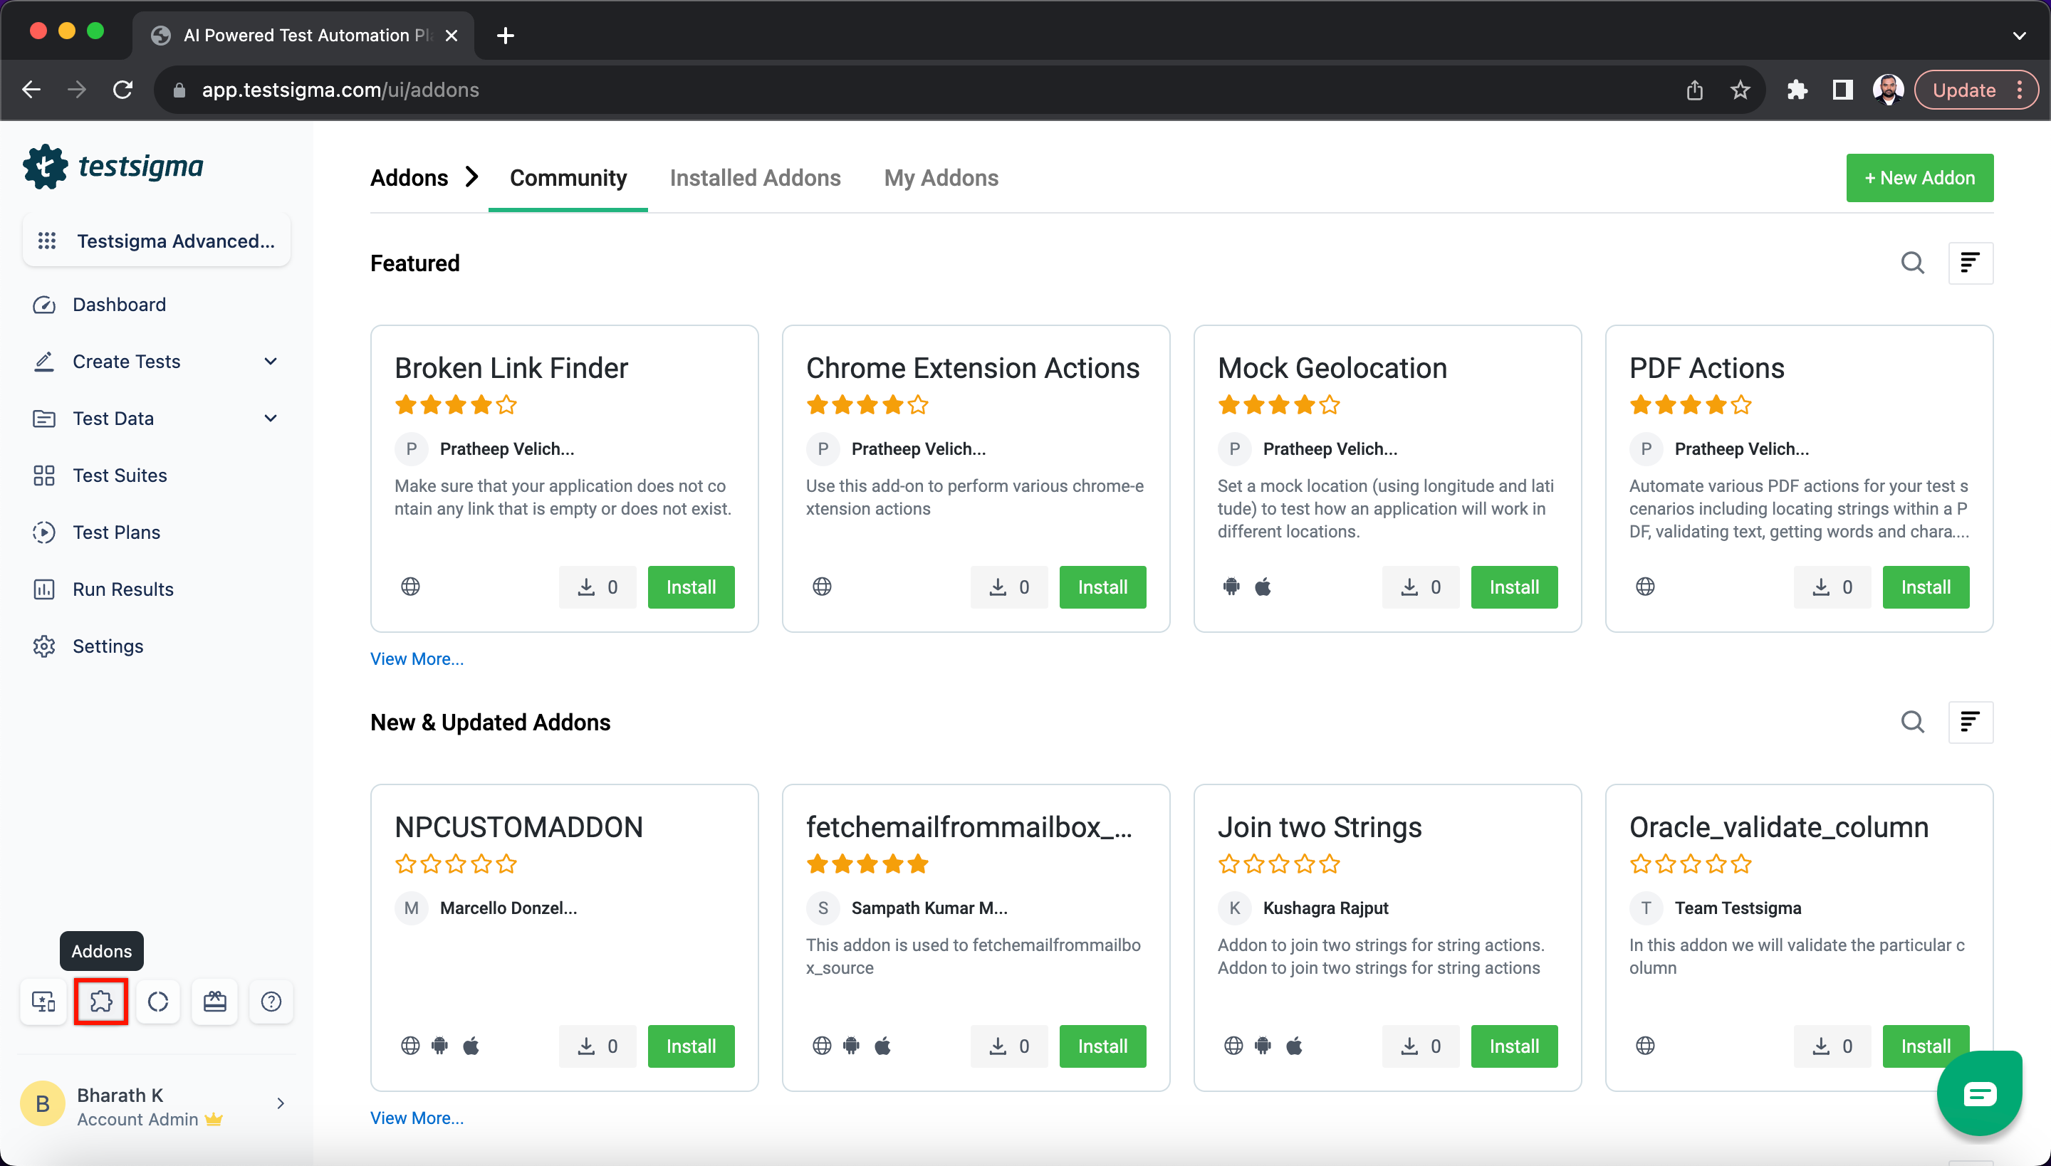Expand Bharath K account menu arrow
This screenshot has width=2051, height=1166.
tap(281, 1103)
